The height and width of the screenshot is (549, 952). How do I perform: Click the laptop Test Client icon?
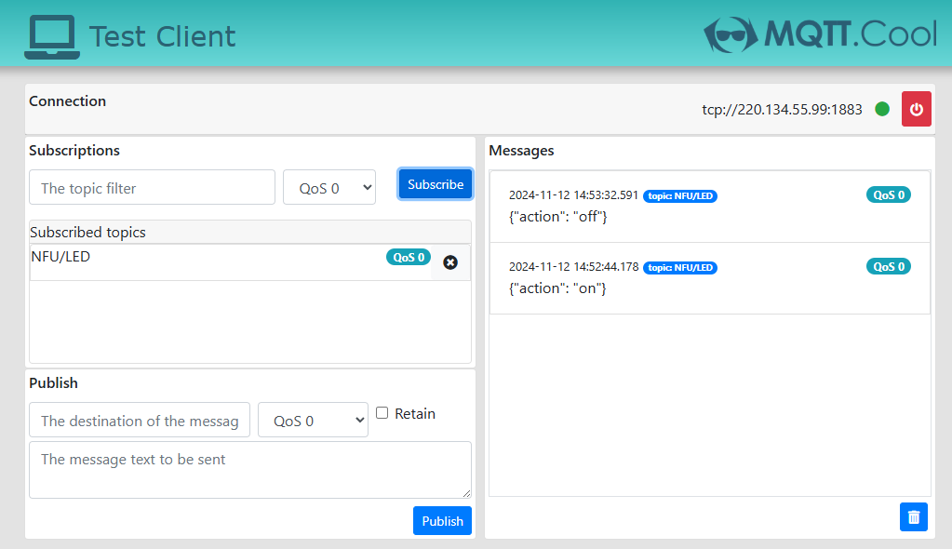52,36
